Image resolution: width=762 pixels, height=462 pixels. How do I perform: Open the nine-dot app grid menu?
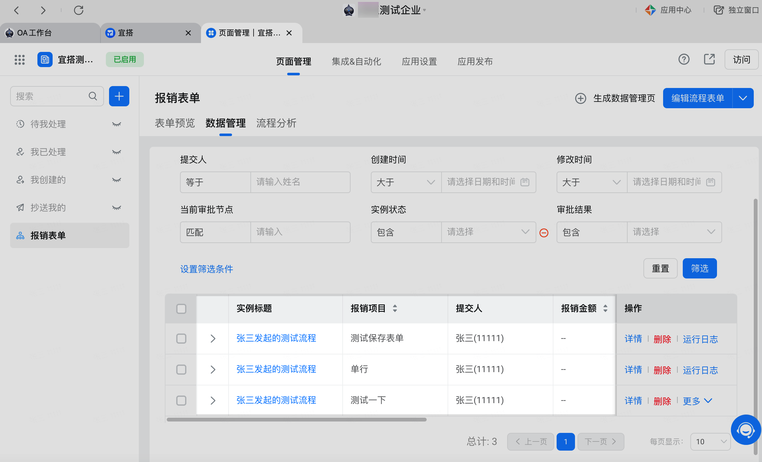pyautogui.click(x=20, y=59)
